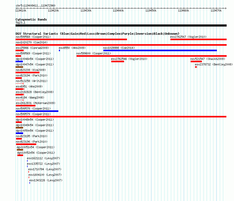Click esv2378732 (Bentley2008) label
The width and height of the screenshot is (234, 201).
coord(214,64)
